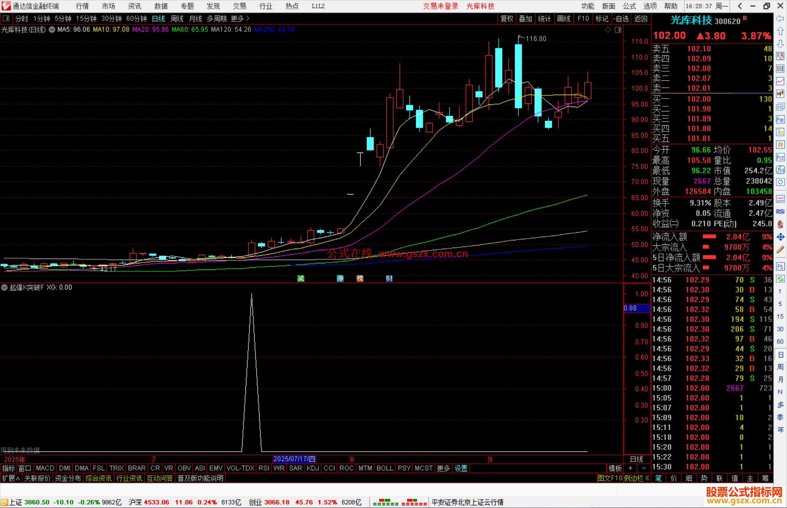Open the candlestick chart icon in sidebar
Screen dimensions: 787x508
click(780, 94)
